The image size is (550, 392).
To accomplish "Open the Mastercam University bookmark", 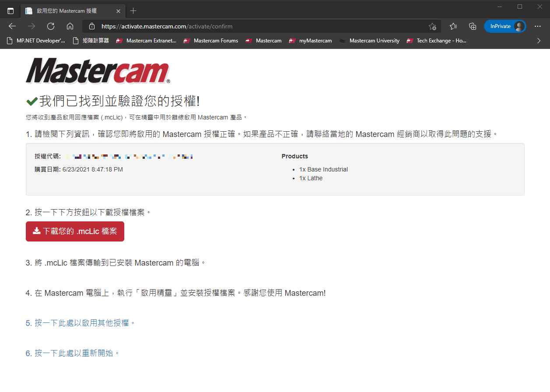I will coord(370,41).
